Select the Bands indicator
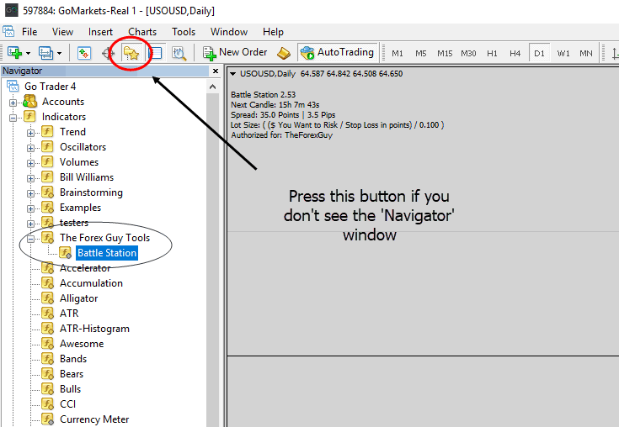 click(73, 358)
